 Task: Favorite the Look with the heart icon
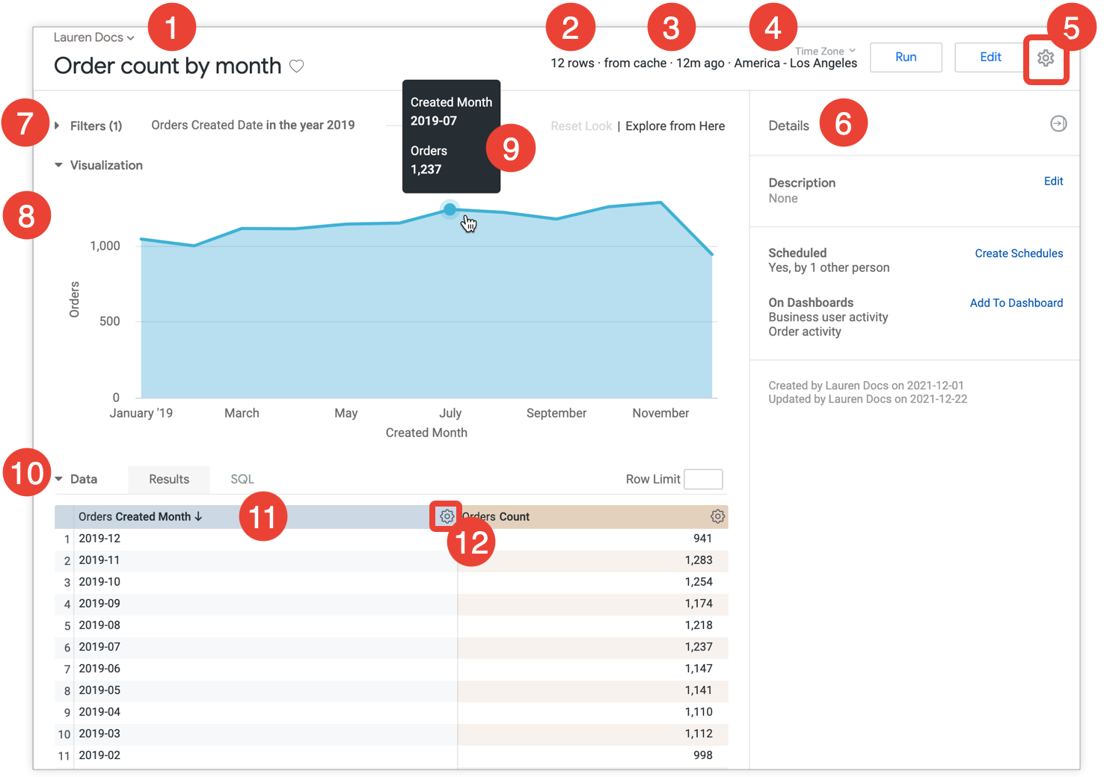click(296, 66)
